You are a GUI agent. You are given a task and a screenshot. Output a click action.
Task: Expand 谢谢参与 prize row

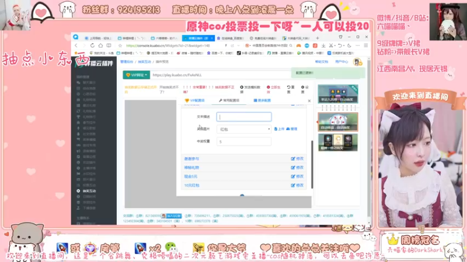[x=191, y=158]
